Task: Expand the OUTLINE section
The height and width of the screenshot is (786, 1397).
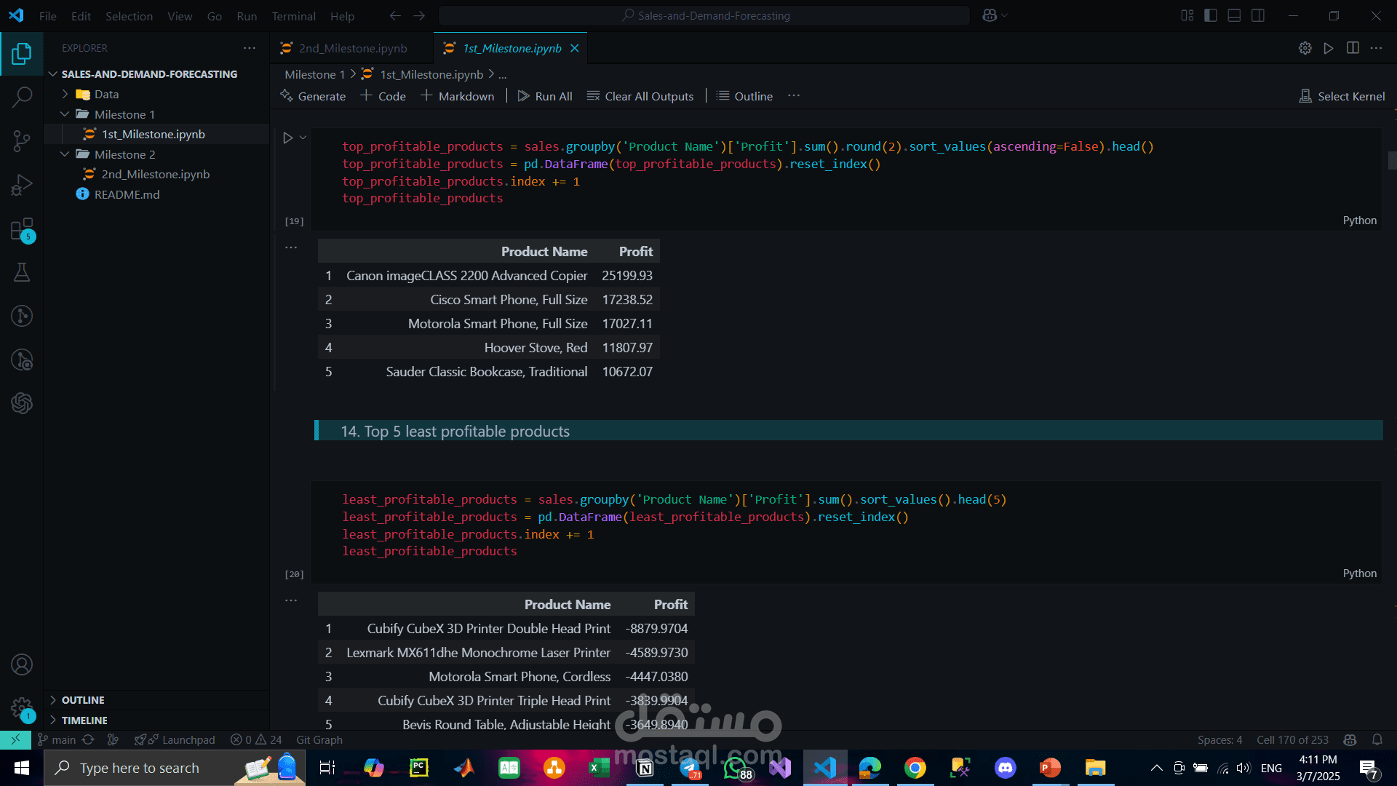Action: click(83, 699)
